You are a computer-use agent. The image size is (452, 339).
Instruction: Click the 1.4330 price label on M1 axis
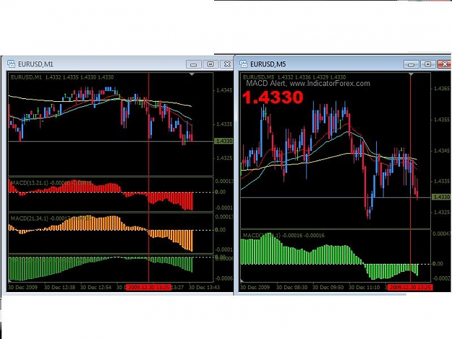tap(223, 141)
